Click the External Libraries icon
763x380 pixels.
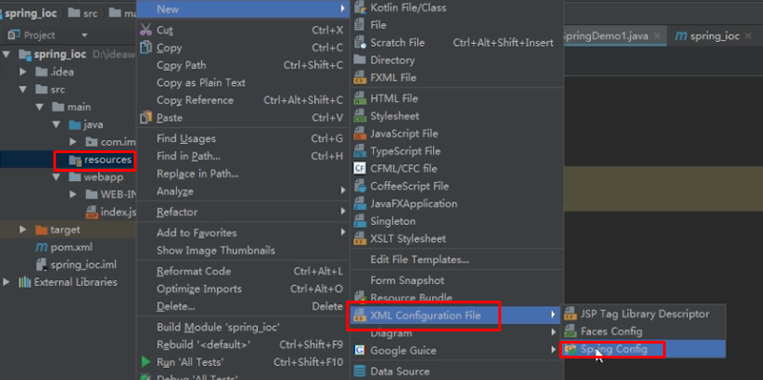pyautogui.click(x=24, y=282)
